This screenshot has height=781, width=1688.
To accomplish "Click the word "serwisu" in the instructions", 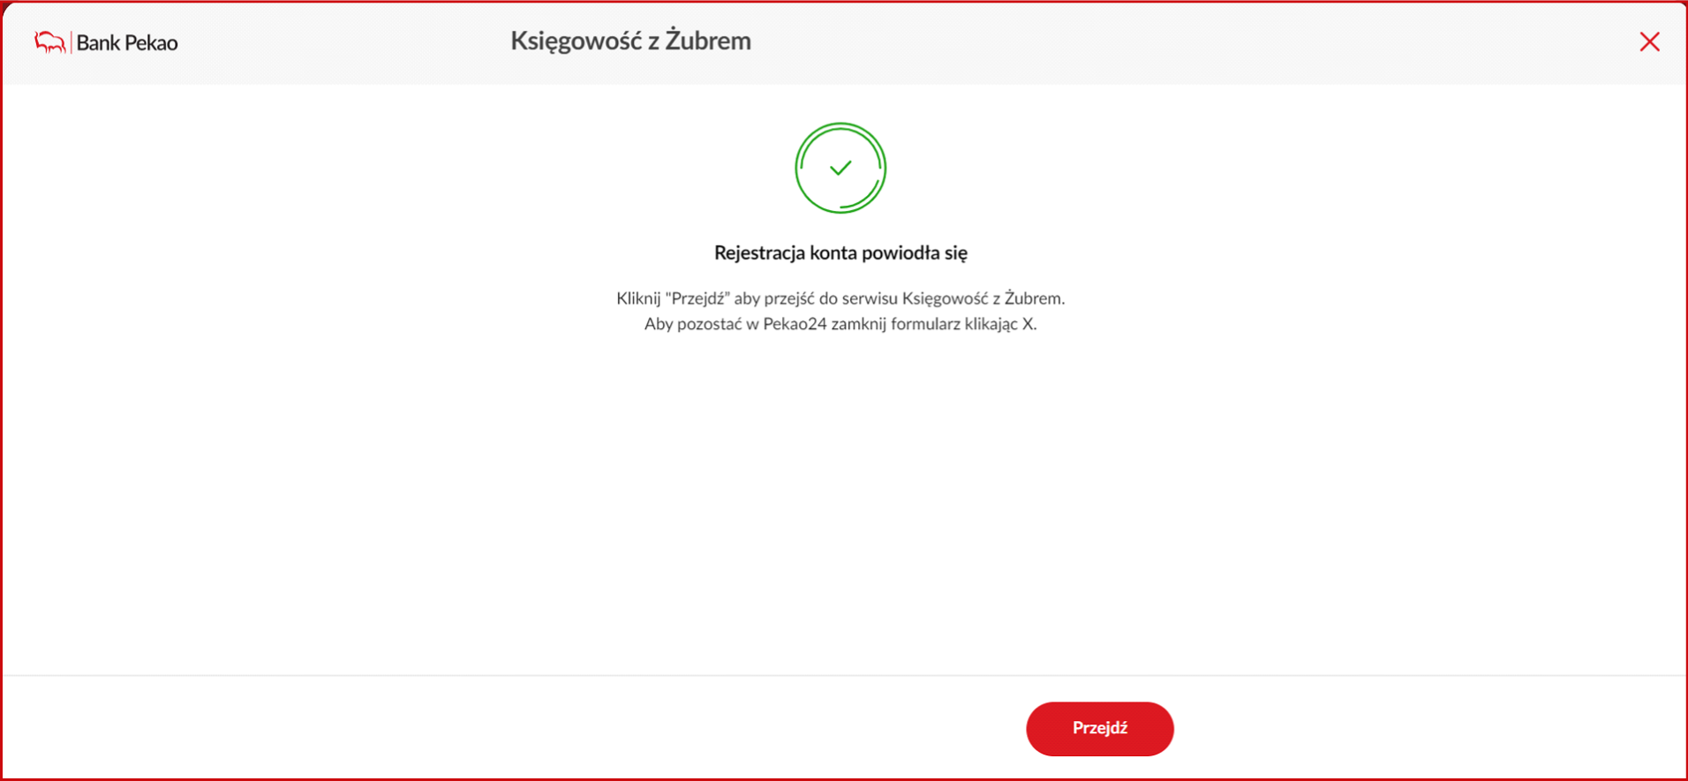I will (870, 298).
